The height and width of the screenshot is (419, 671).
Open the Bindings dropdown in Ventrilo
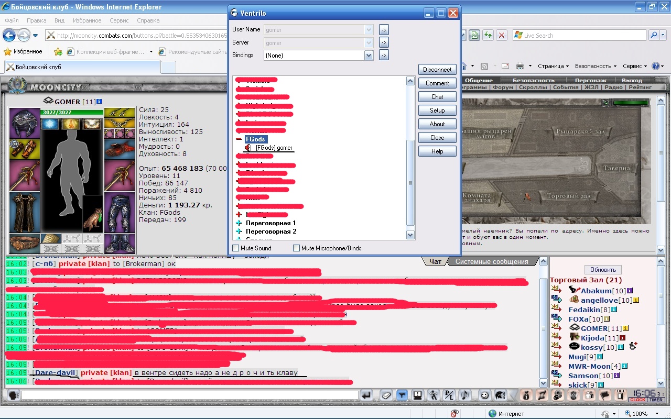[x=369, y=55]
